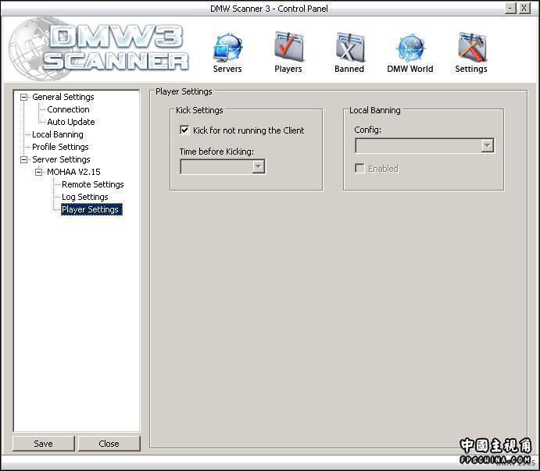Open the Time before Kicking dropdown

[x=259, y=166]
